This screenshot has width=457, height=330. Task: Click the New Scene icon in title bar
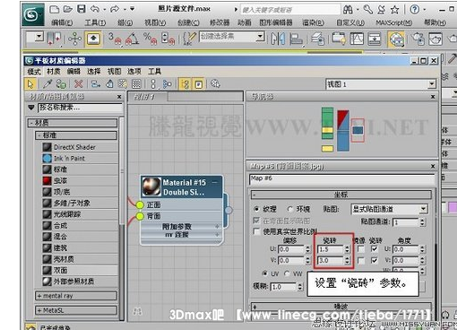[x=54, y=9]
